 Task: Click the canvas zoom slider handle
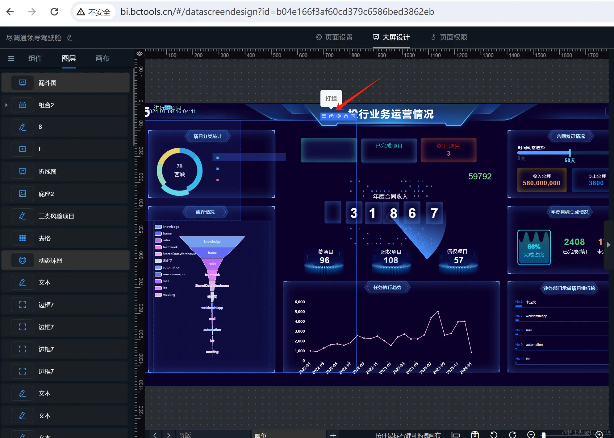[544, 435]
